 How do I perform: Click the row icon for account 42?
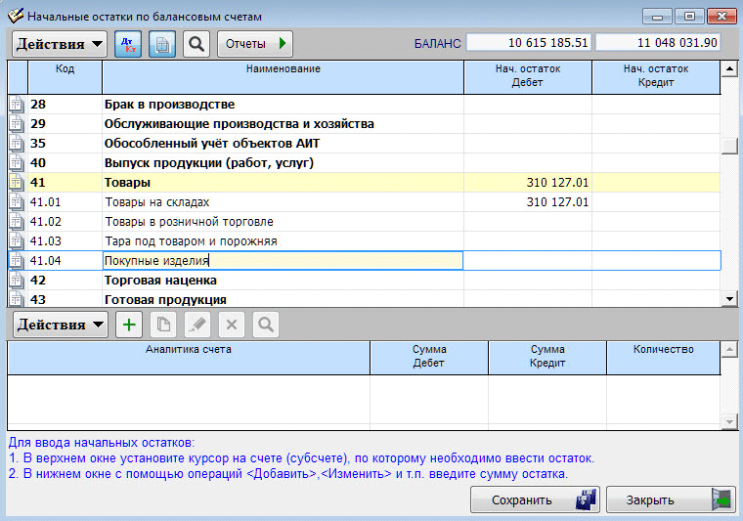pos(17,281)
